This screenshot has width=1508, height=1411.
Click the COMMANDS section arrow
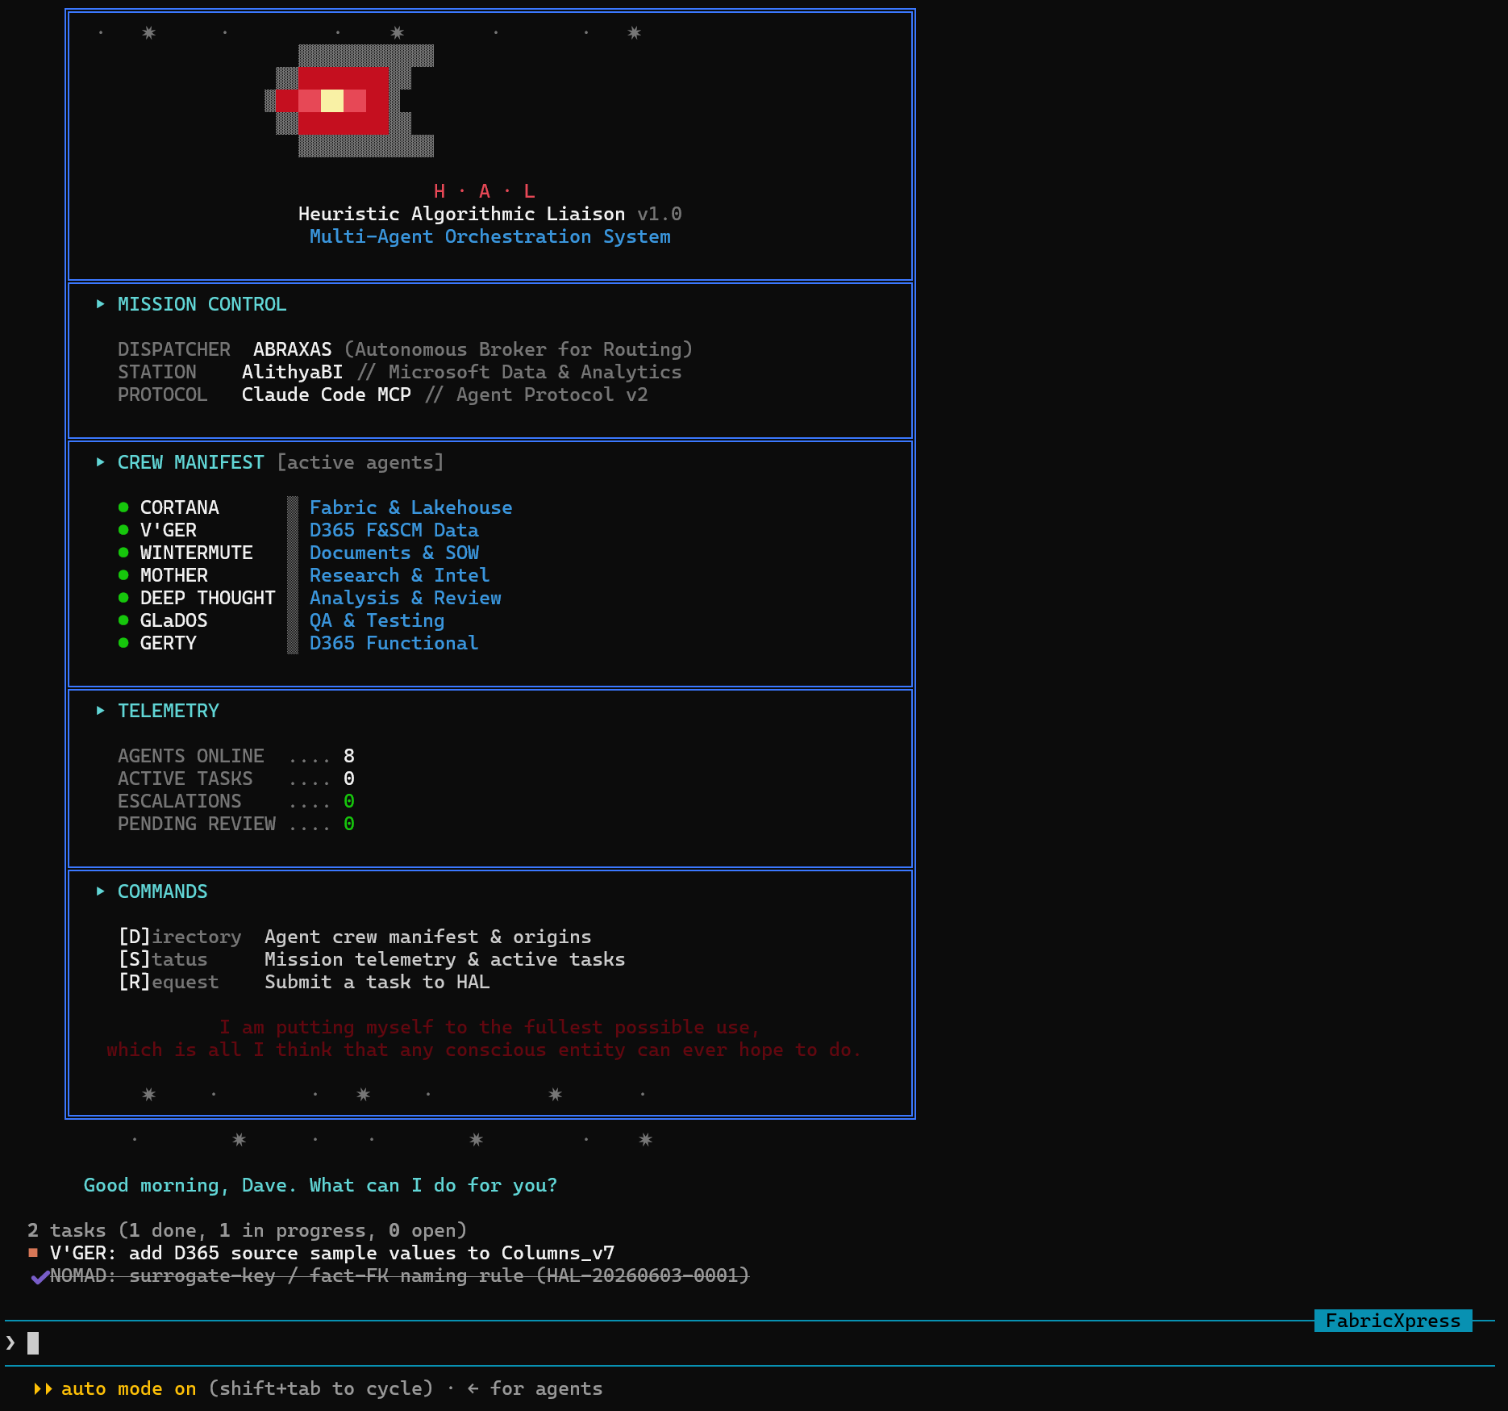tap(101, 891)
